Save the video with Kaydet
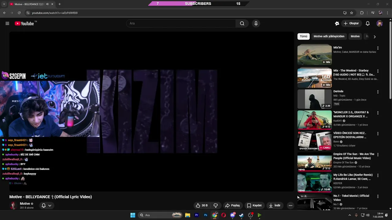The height and width of the screenshot is (220, 392). click(254, 205)
